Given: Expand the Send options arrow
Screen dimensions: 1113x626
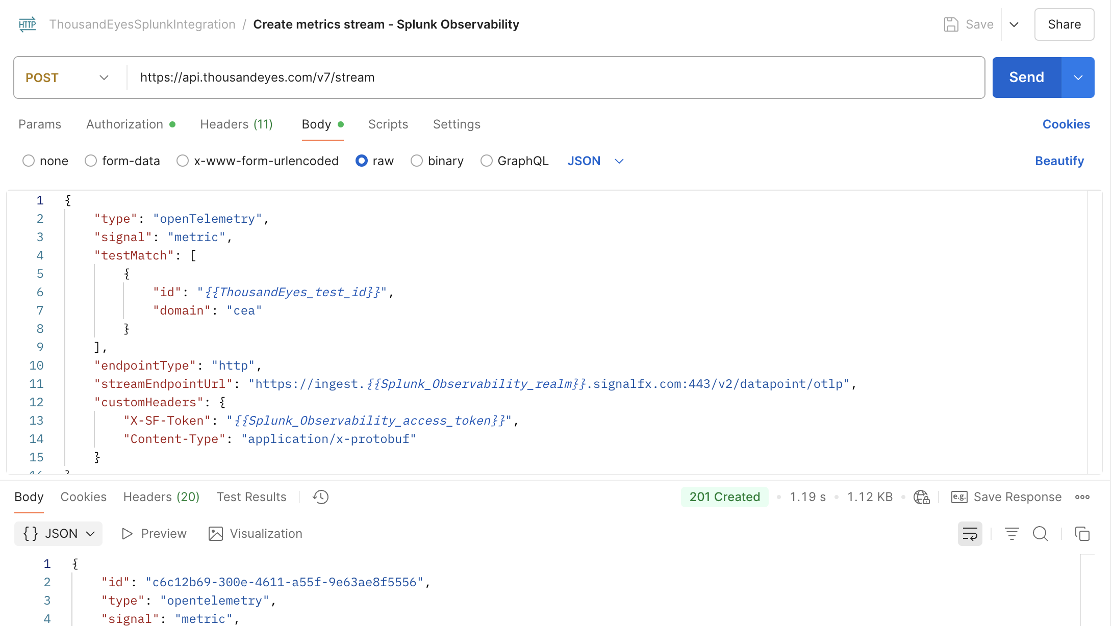Looking at the screenshot, I should [x=1078, y=77].
